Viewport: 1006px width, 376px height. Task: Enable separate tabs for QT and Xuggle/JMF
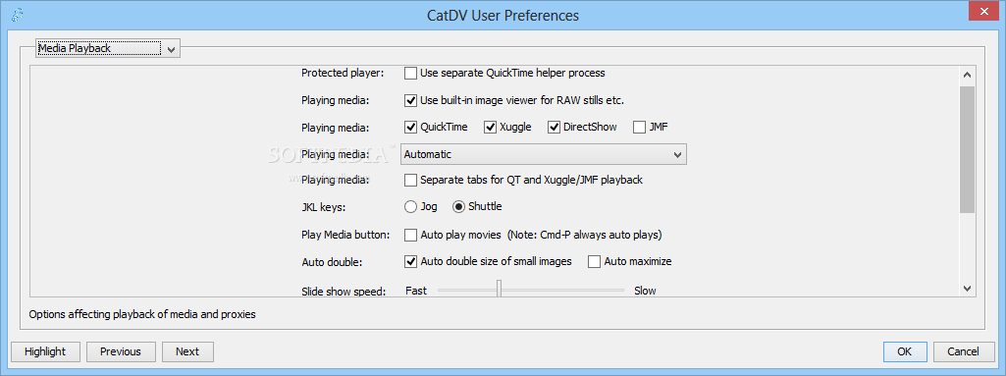click(x=410, y=180)
